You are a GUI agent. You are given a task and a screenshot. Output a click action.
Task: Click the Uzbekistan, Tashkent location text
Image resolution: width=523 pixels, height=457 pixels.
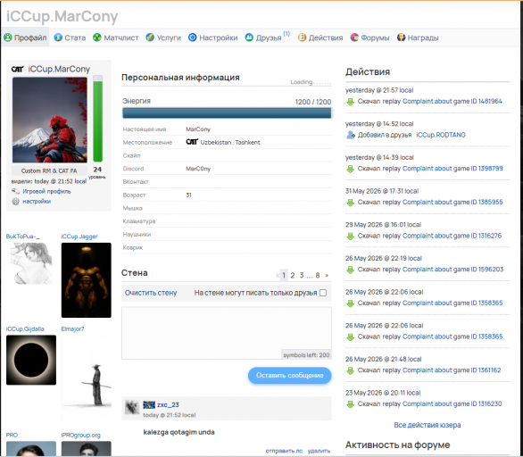pos(230,142)
